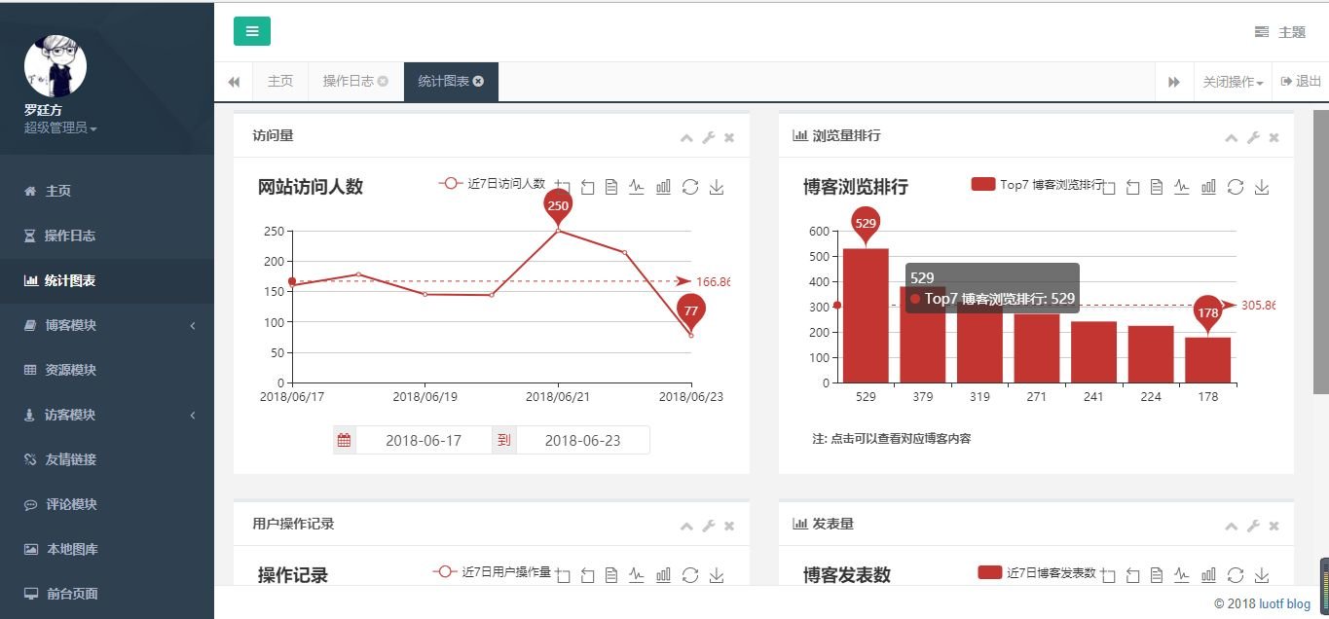Viewport: 1329px width, 619px height.
Task: Close the 浏览量排行 panel
Action: tap(1274, 138)
